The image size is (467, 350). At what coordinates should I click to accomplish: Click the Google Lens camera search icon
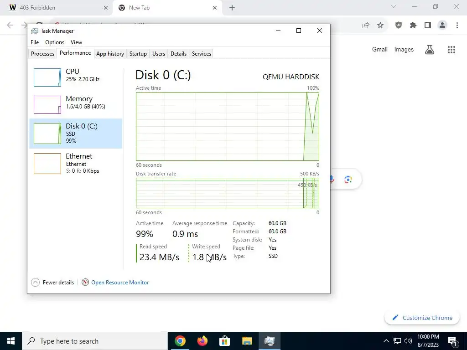coord(348,180)
